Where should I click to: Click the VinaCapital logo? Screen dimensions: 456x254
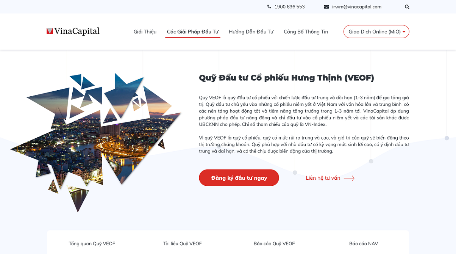(x=73, y=31)
